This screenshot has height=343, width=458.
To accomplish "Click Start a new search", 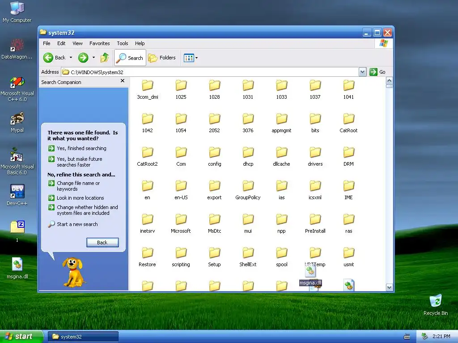I will [73, 224].
